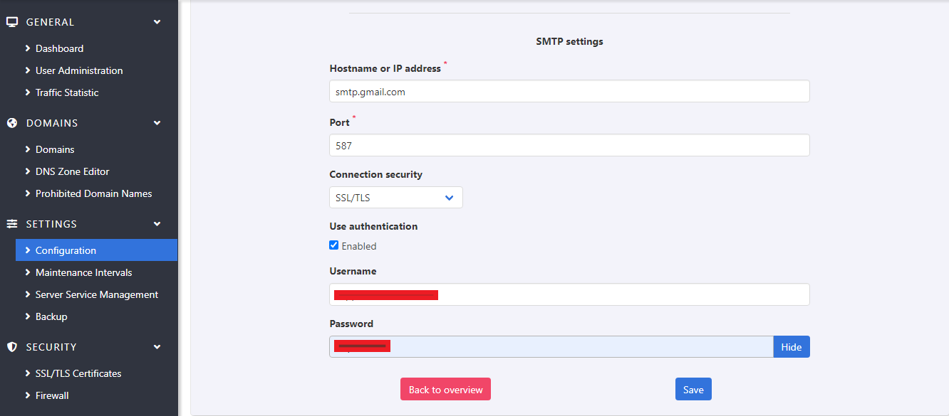This screenshot has width=949, height=416.
Task: Focus the Port input field
Action: [x=569, y=146]
